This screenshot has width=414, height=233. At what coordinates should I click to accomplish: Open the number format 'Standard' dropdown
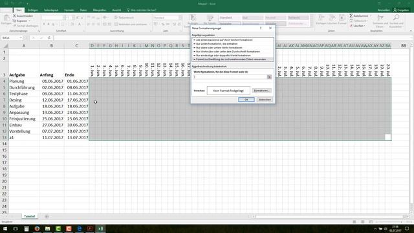tap(180, 17)
